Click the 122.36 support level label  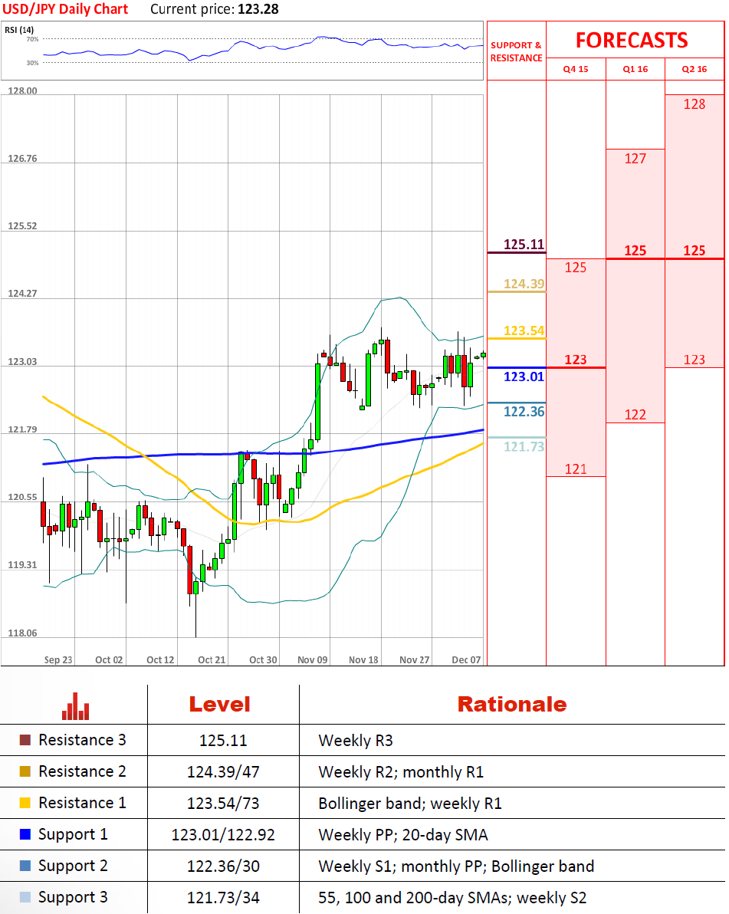524,412
